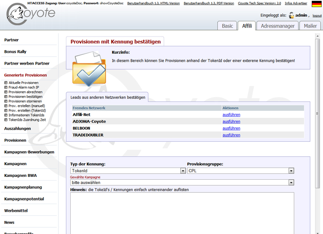Click icon beside Provisionen bestätigen
Viewport: 323px width, 234px height.
coord(6,96)
